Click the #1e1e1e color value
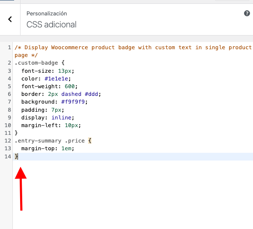This screenshot has width=253, height=229. [56, 79]
